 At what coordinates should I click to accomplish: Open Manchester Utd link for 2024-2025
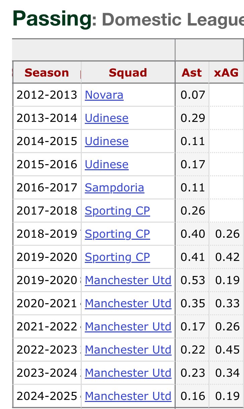point(128,396)
